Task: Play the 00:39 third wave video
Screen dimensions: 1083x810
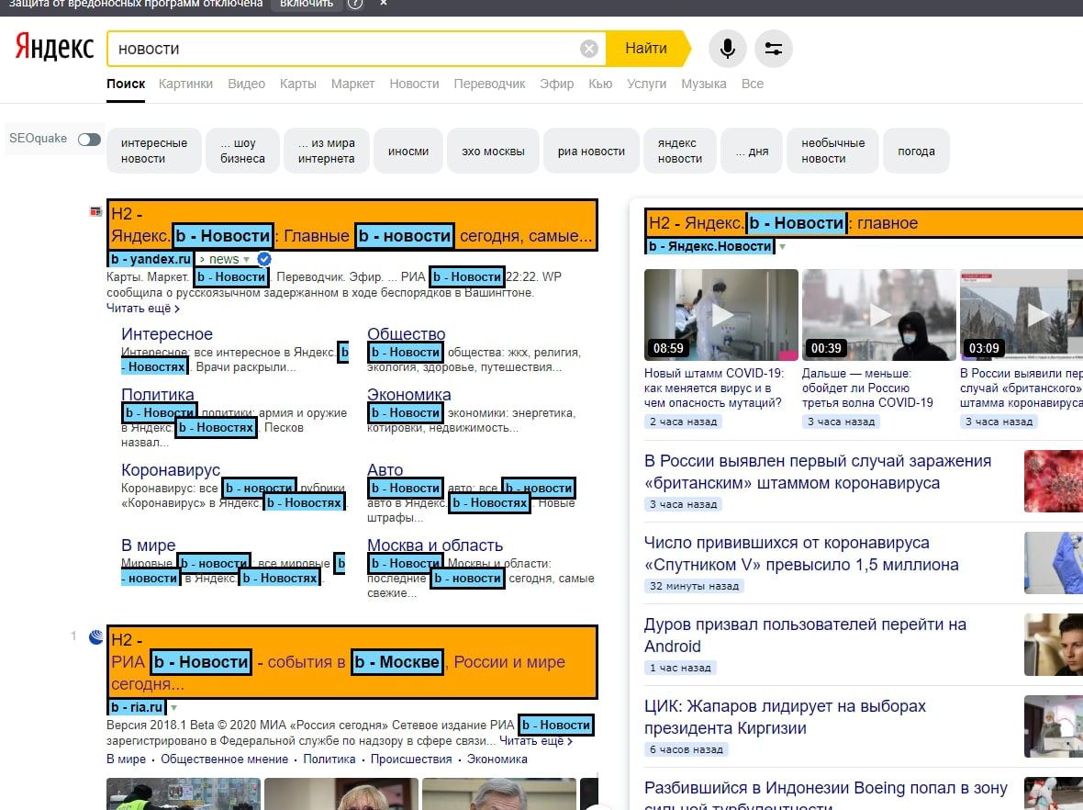Action: 879,315
